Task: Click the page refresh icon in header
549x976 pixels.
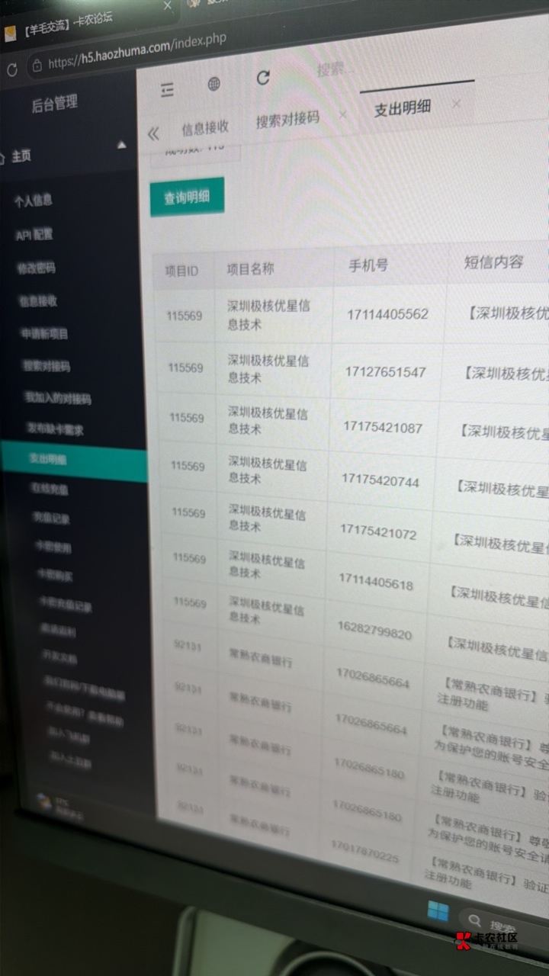Action: [x=263, y=77]
